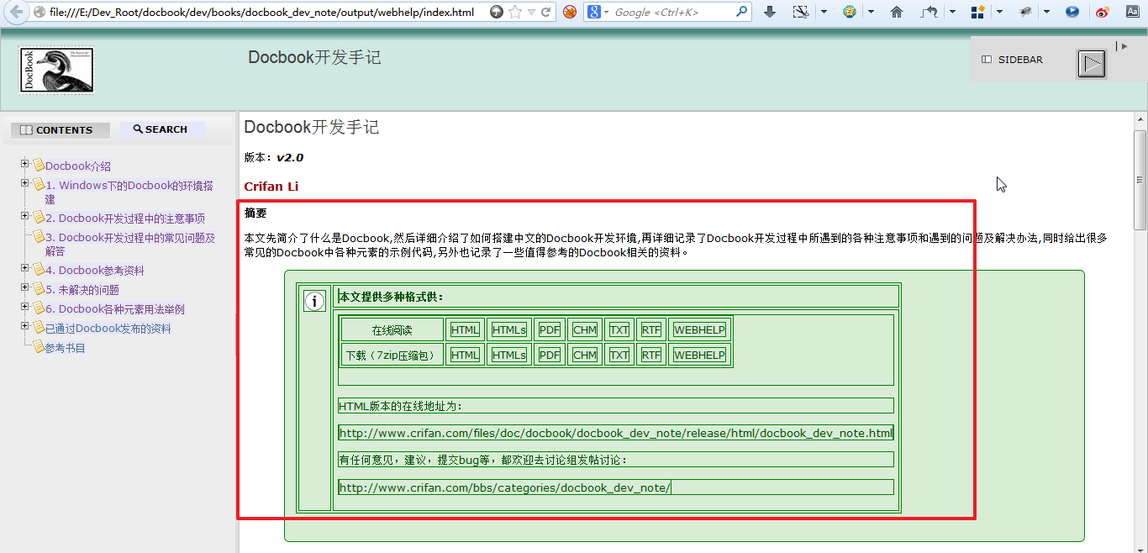
Task: Click the book icon beside Docbook介绍
Action: click(x=39, y=166)
